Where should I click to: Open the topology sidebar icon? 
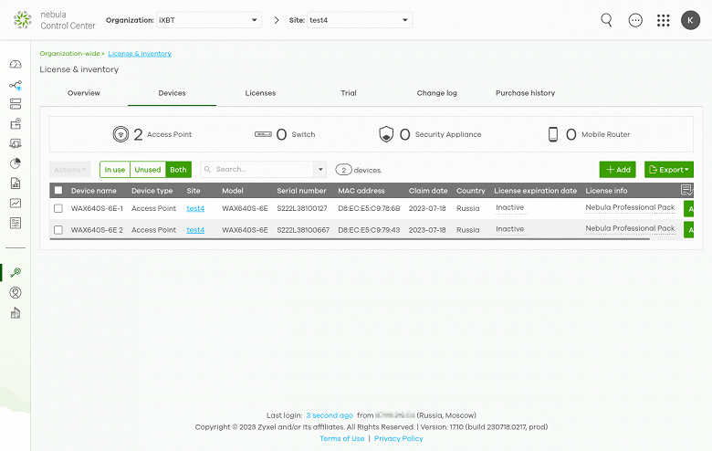16,85
